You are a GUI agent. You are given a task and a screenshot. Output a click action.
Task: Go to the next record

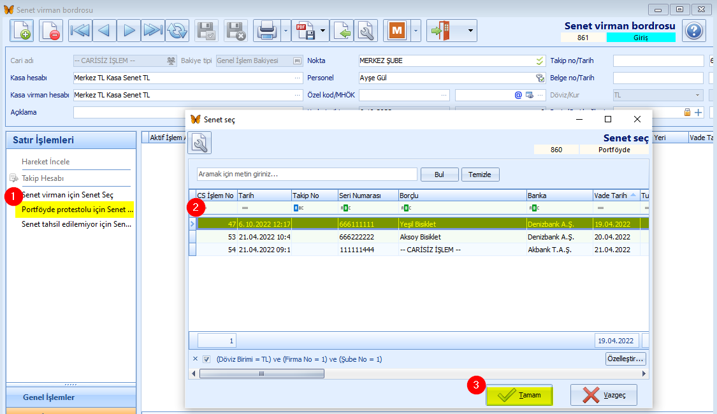(129, 31)
